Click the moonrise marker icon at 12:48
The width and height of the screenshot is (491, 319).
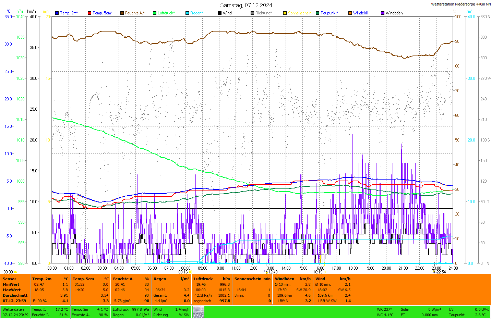[267, 272]
